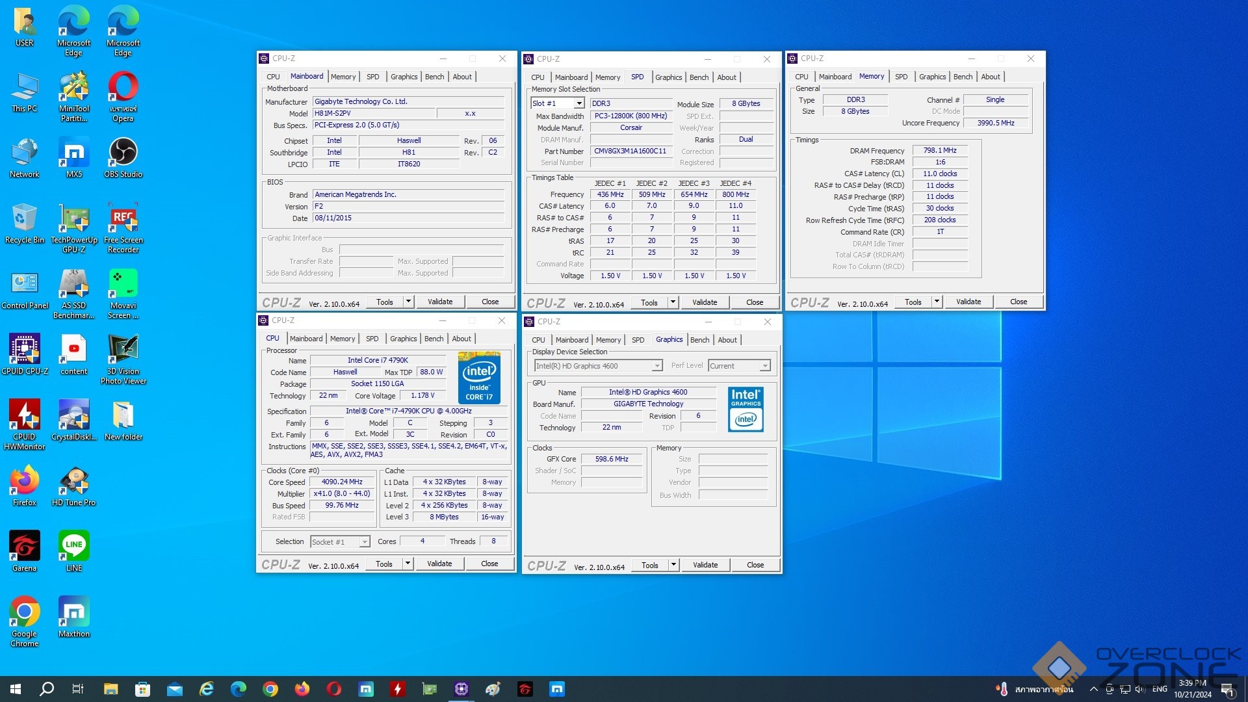Viewport: 1248px width, 702px height.
Task: Open the Control Panel desktop icon
Action: pyautogui.click(x=25, y=289)
